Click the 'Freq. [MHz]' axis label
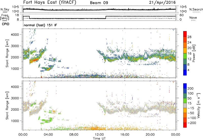This screenshot has height=140, width=203. (x=5, y=17)
